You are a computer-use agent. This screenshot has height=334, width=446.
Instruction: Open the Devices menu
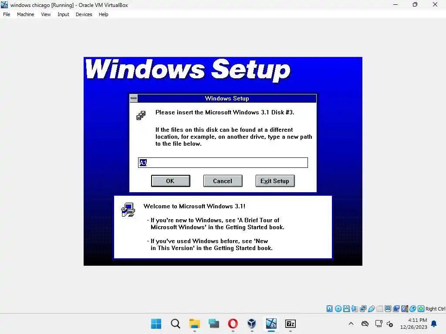coord(84,14)
